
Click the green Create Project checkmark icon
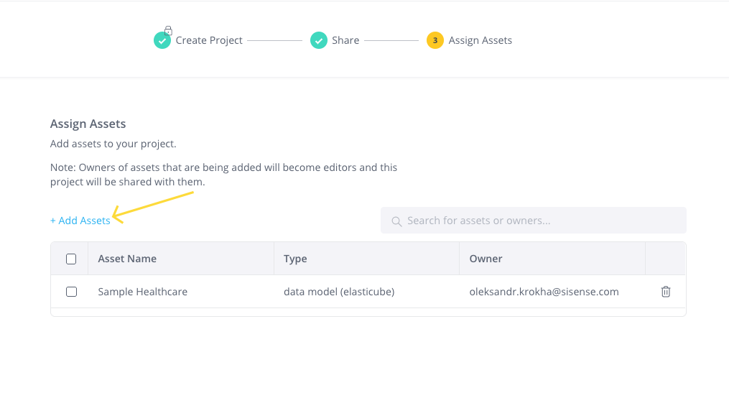[x=162, y=40]
